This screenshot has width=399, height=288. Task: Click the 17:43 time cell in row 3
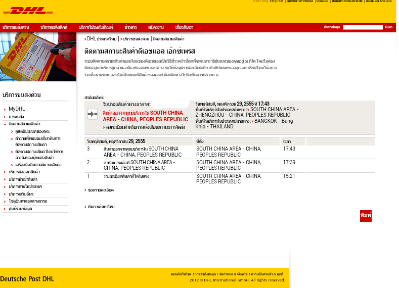click(289, 149)
